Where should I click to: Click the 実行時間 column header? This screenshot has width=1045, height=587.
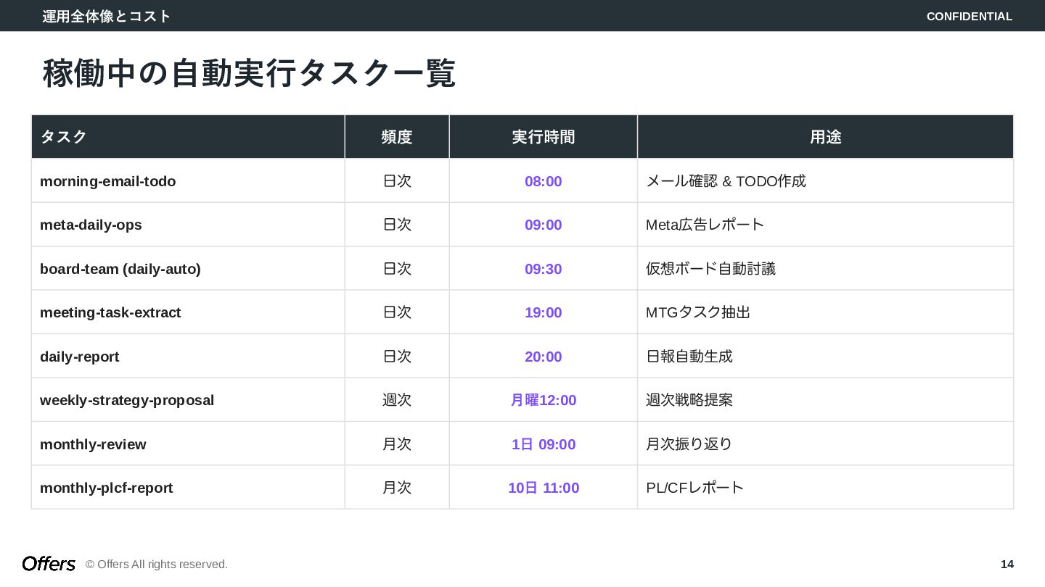(544, 137)
